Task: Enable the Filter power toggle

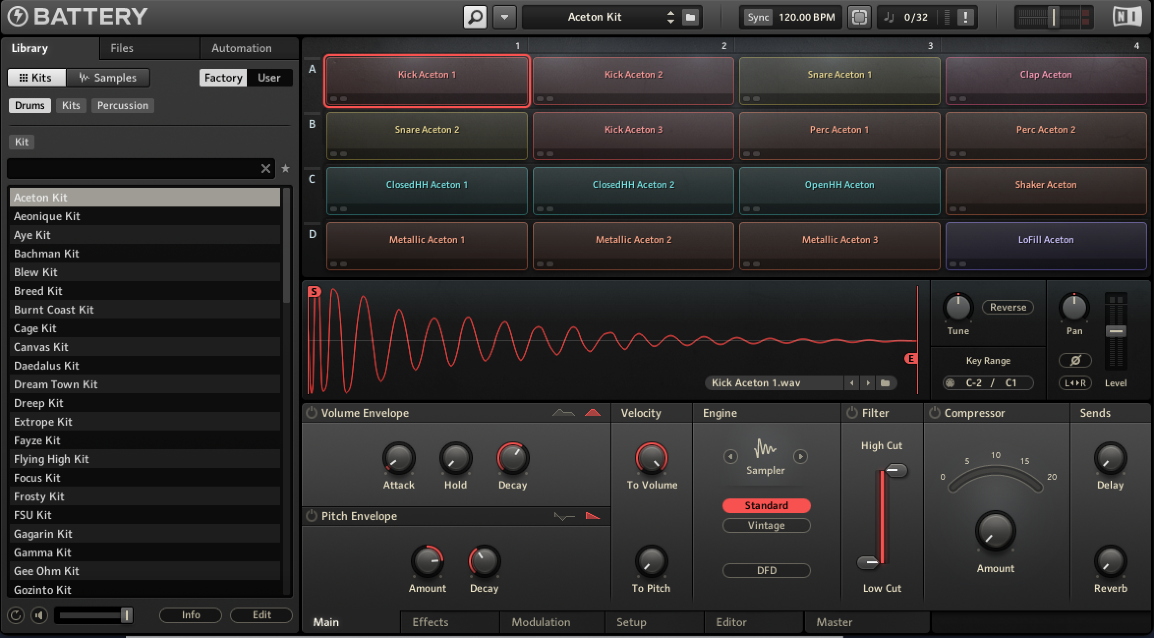Action: [x=852, y=413]
